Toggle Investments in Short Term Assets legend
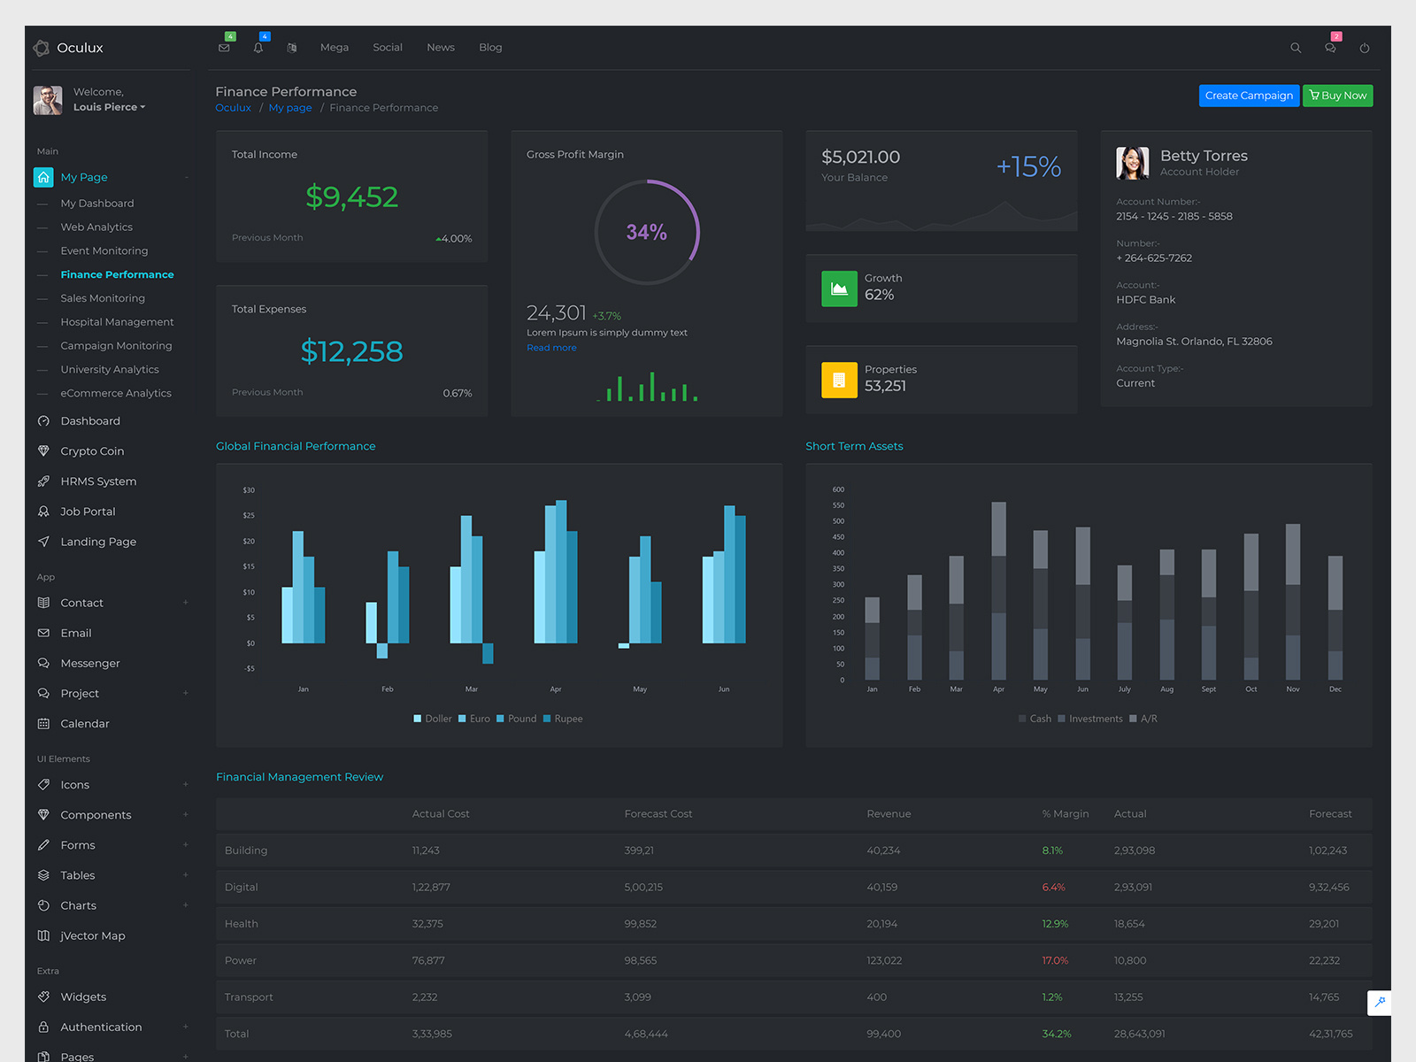 click(1090, 719)
